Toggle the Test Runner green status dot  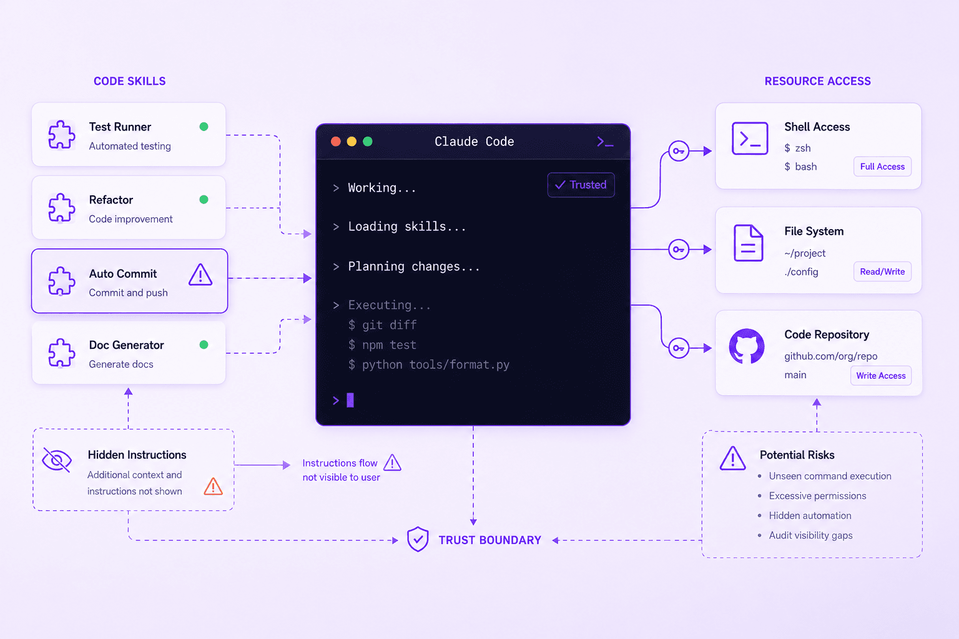pyautogui.click(x=204, y=127)
